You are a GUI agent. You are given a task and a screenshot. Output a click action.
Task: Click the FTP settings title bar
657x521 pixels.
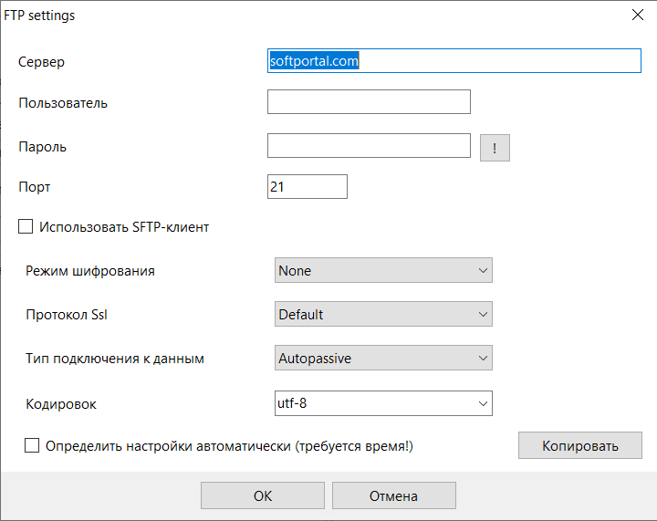click(274, 15)
